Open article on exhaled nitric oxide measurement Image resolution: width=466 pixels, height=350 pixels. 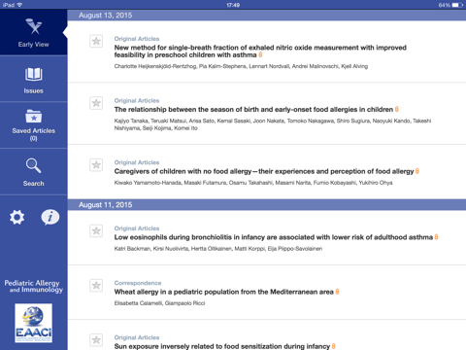[x=260, y=52]
